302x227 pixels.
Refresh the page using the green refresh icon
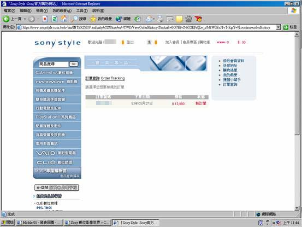pyautogui.click(x=55, y=19)
